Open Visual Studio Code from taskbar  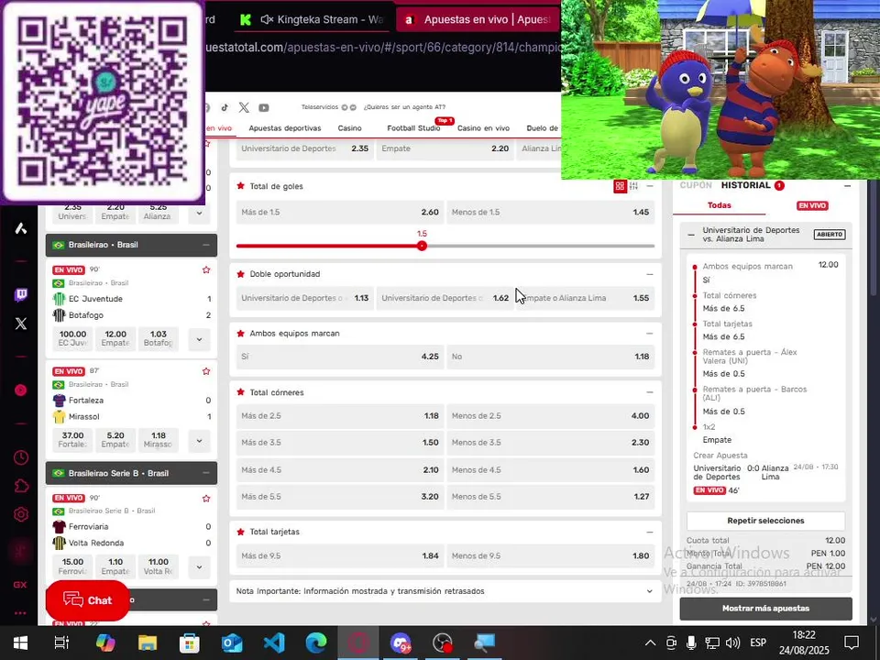pyautogui.click(x=274, y=643)
